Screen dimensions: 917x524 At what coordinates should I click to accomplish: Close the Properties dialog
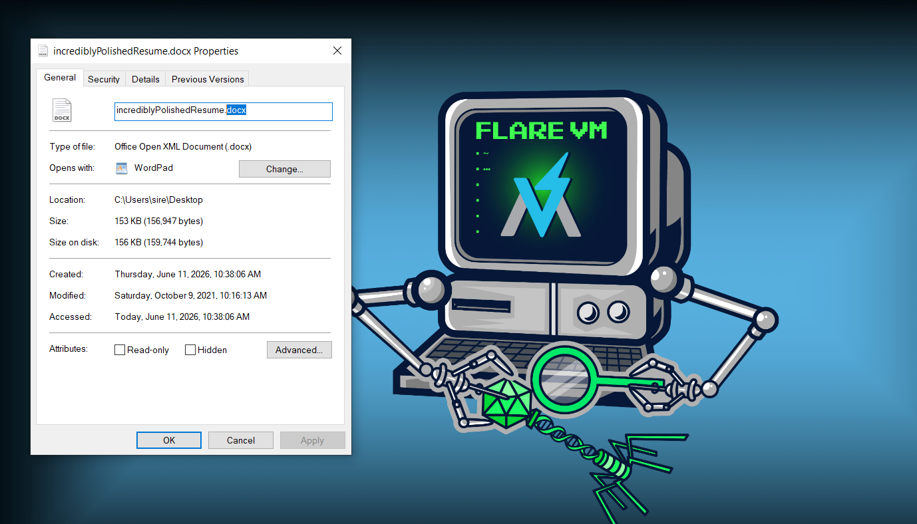point(337,51)
